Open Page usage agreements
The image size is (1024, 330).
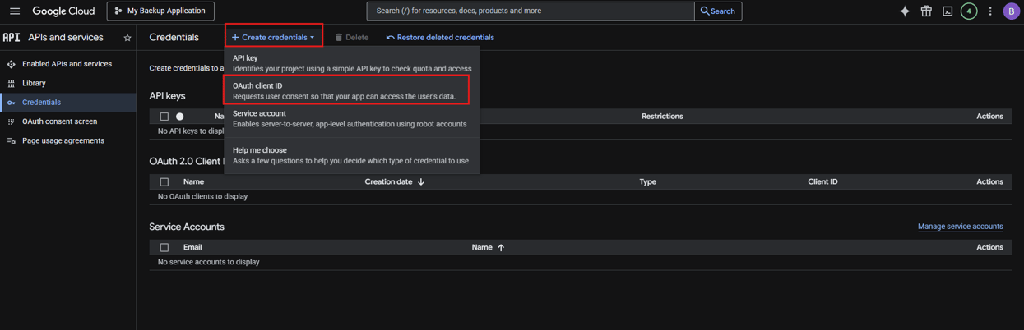pos(63,141)
